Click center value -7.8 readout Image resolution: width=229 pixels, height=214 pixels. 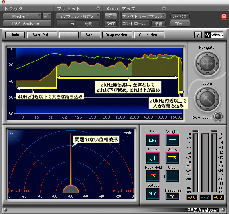(205, 198)
